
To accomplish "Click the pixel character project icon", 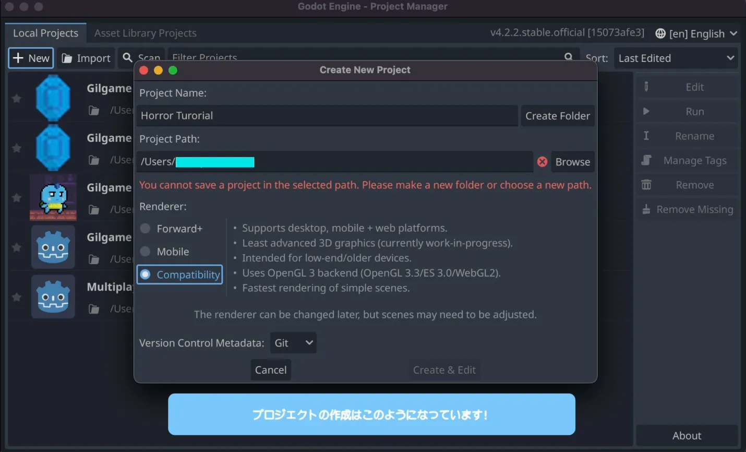I will point(53,197).
